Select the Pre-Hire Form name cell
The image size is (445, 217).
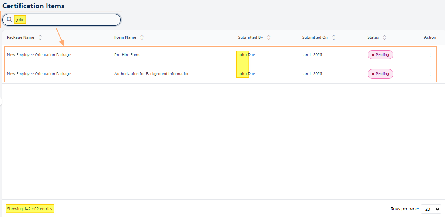pos(127,55)
